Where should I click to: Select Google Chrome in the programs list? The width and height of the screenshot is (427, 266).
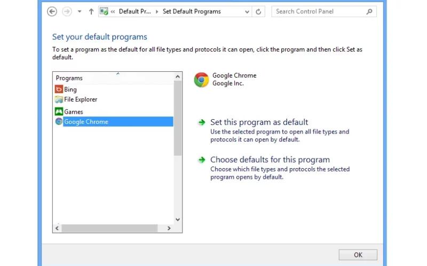pos(118,122)
